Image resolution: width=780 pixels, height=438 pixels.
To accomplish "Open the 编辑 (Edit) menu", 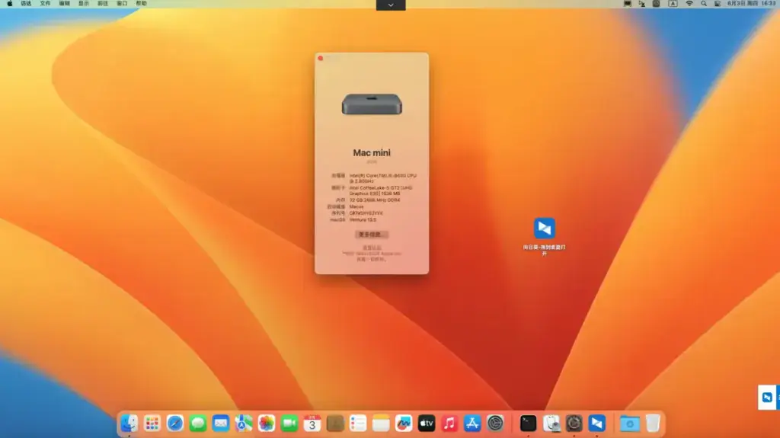I will [x=65, y=4].
